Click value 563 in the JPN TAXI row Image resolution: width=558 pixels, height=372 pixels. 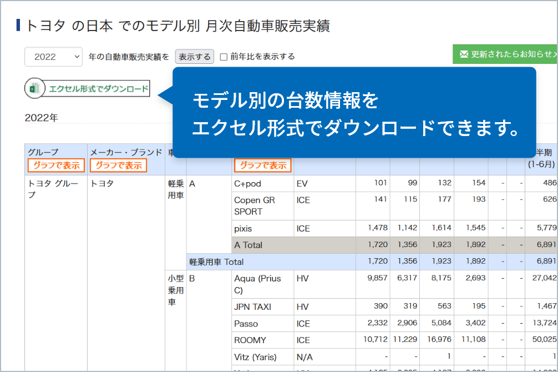(x=444, y=306)
